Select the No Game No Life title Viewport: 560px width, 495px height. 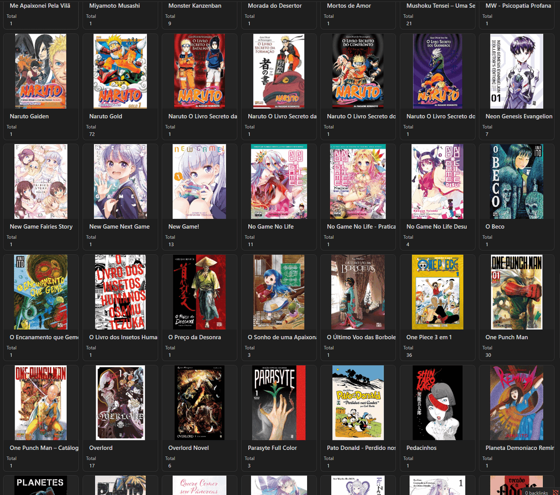coord(271,227)
